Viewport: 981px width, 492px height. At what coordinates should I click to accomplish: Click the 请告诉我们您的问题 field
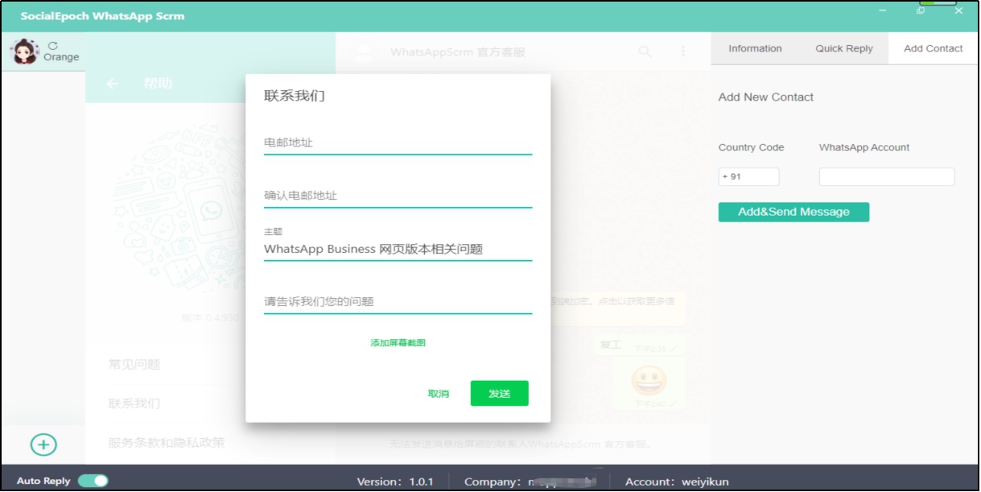pyautogui.click(x=398, y=302)
